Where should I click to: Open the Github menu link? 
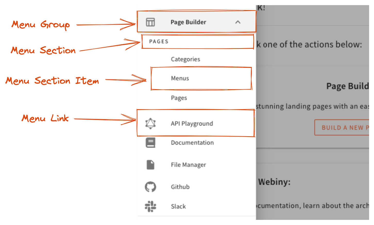coord(180,187)
